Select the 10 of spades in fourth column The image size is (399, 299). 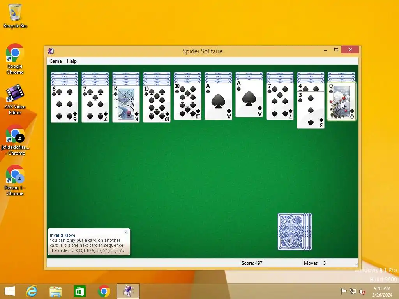pos(157,104)
